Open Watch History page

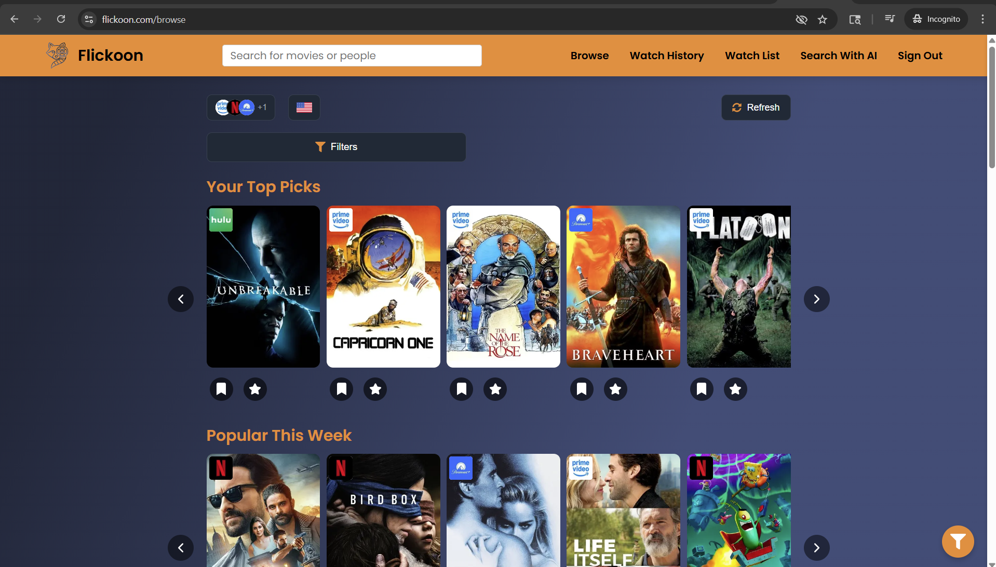[x=667, y=56]
